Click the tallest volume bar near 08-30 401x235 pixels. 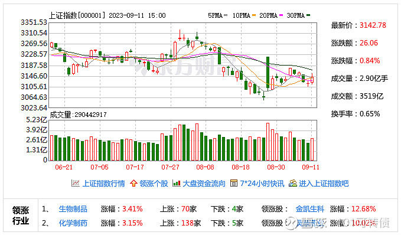click(x=268, y=142)
